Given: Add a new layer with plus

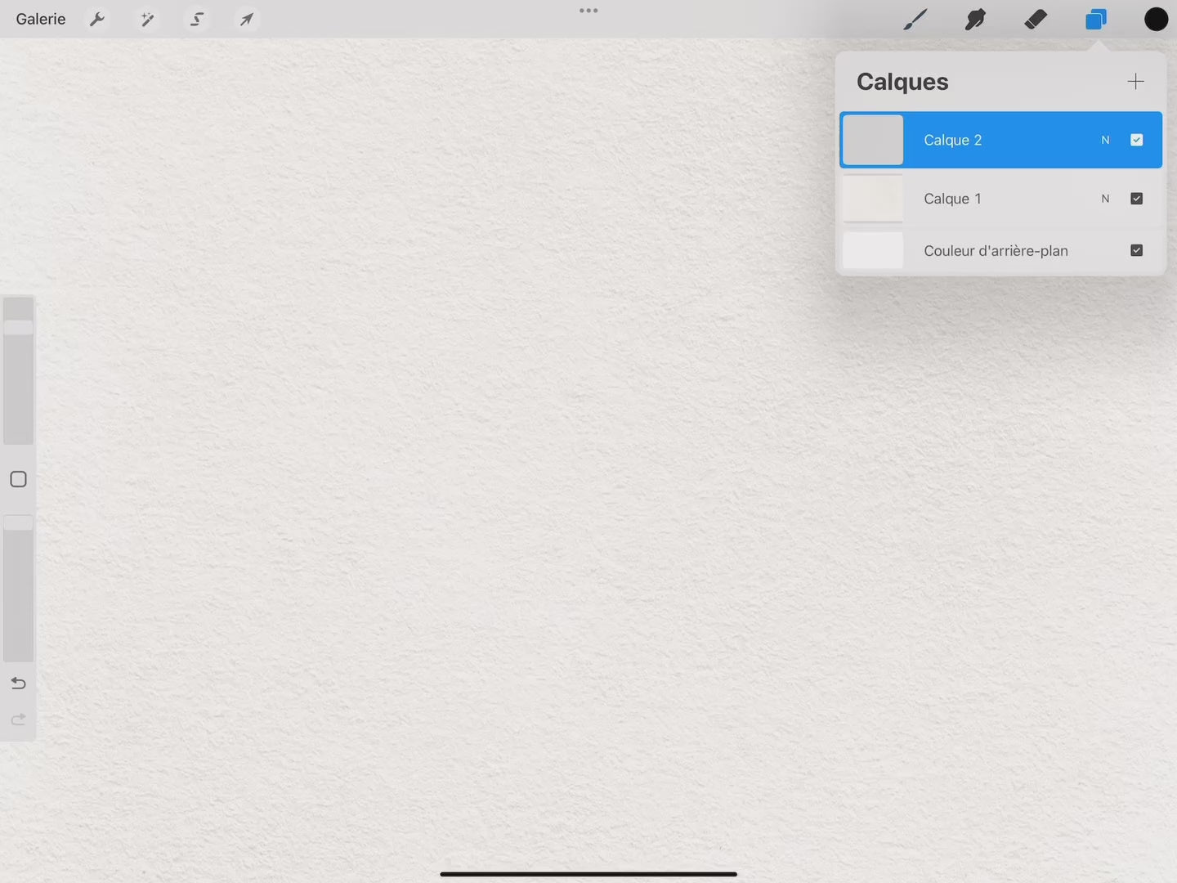Looking at the screenshot, I should pyautogui.click(x=1135, y=81).
